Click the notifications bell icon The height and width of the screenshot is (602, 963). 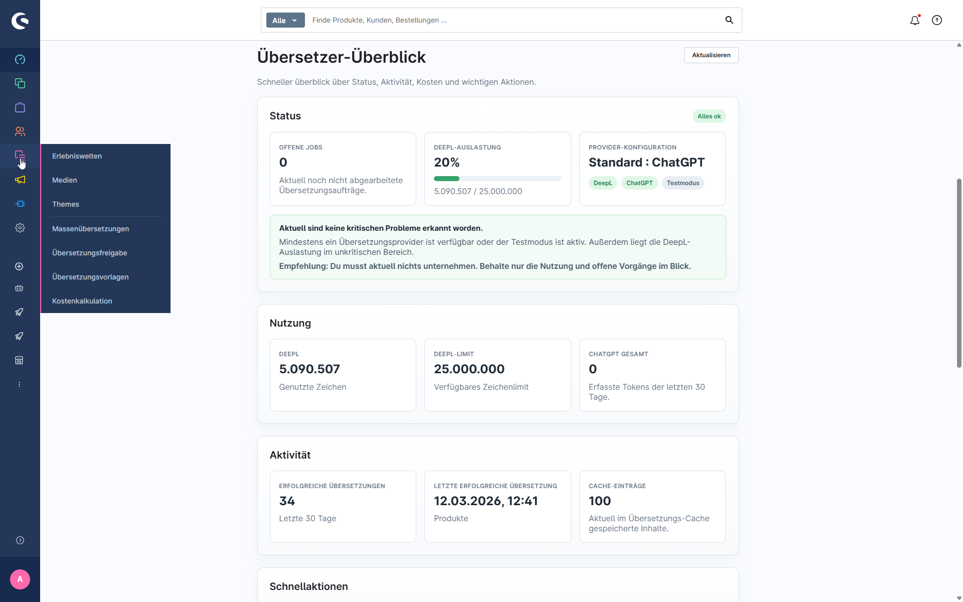tap(915, 20)
